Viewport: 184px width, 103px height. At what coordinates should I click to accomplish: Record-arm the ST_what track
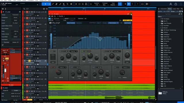tap(32, 61)
